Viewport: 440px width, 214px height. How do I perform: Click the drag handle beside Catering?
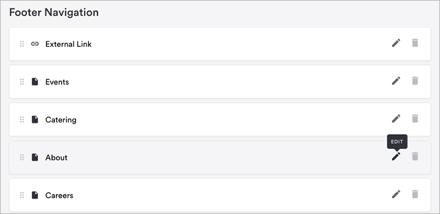[x=22, y=120]
